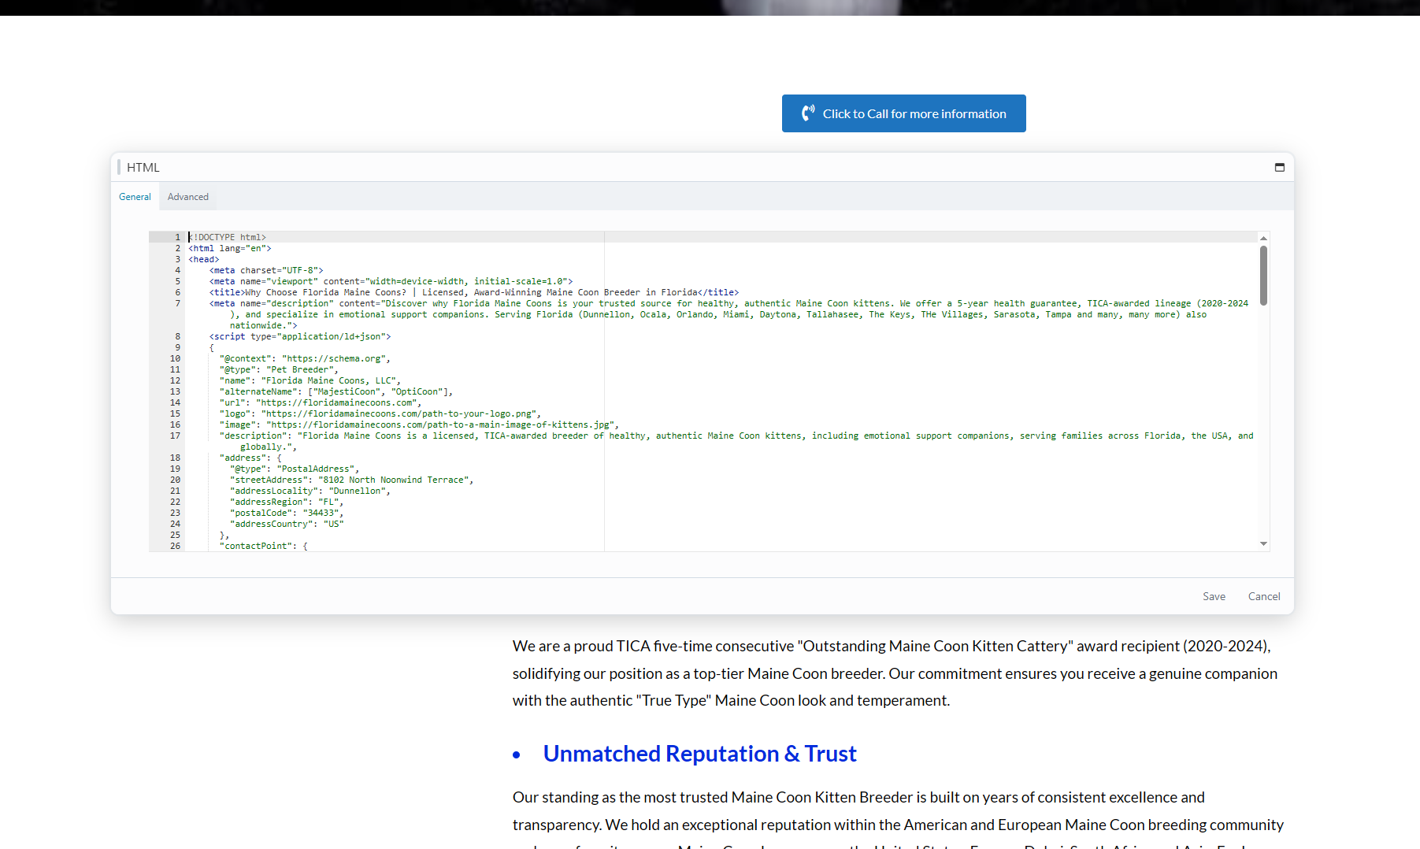Click the 'addressCountry': 'US' line
Screen dimensions: 1420x849
click(287, 524)
